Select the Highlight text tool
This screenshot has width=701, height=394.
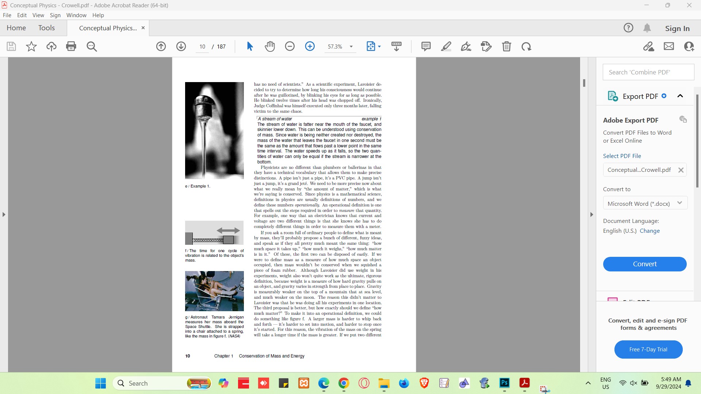coord(446,46)
